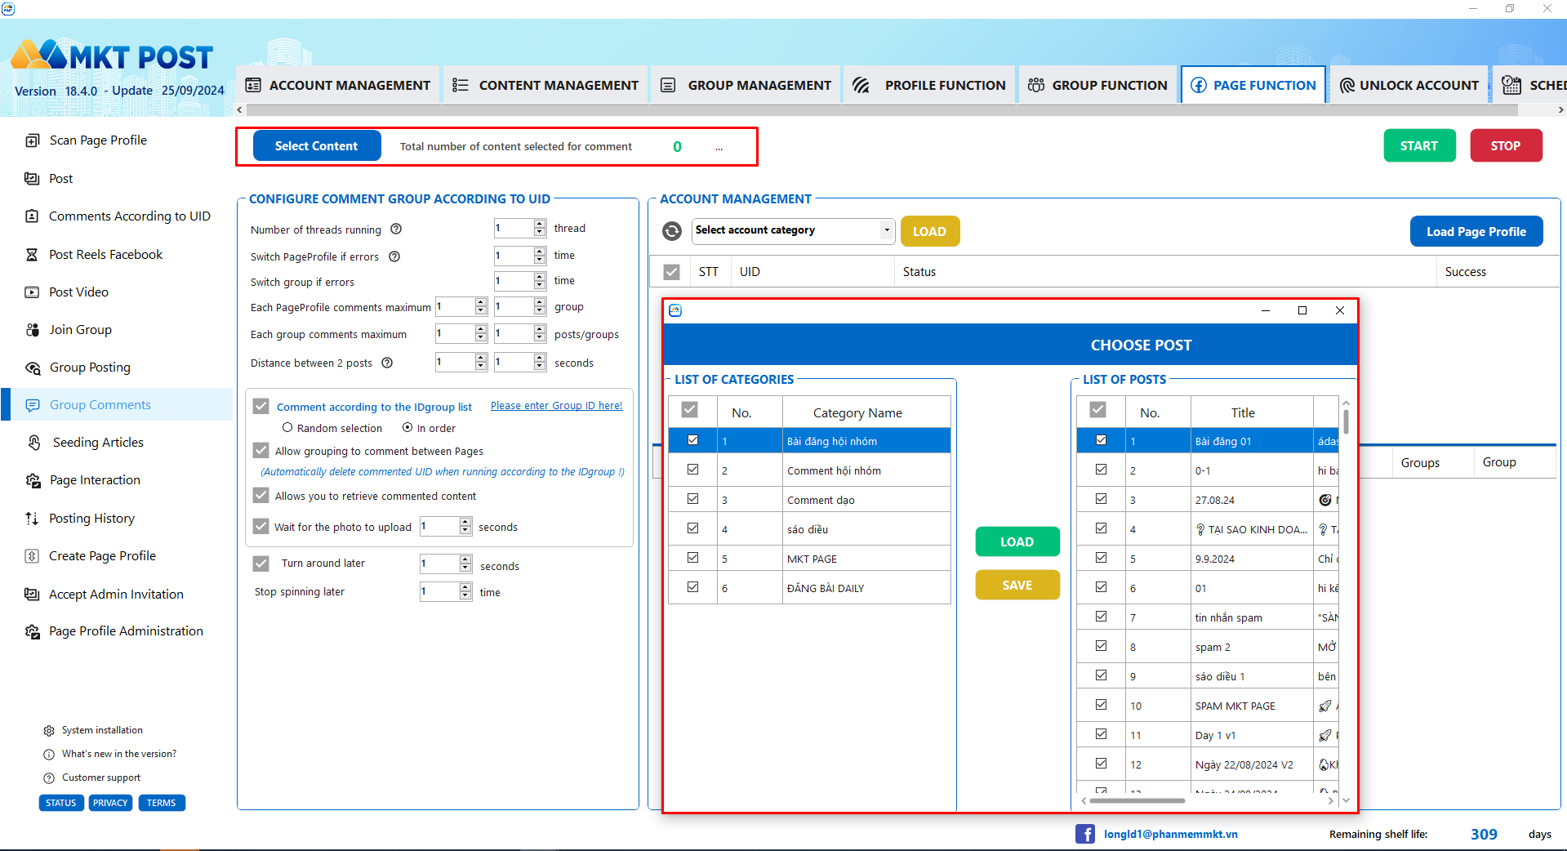The height and width of the screenshot is (851, 1567).
Task: Select Random selection radio button
Action: tap(287, 427)
